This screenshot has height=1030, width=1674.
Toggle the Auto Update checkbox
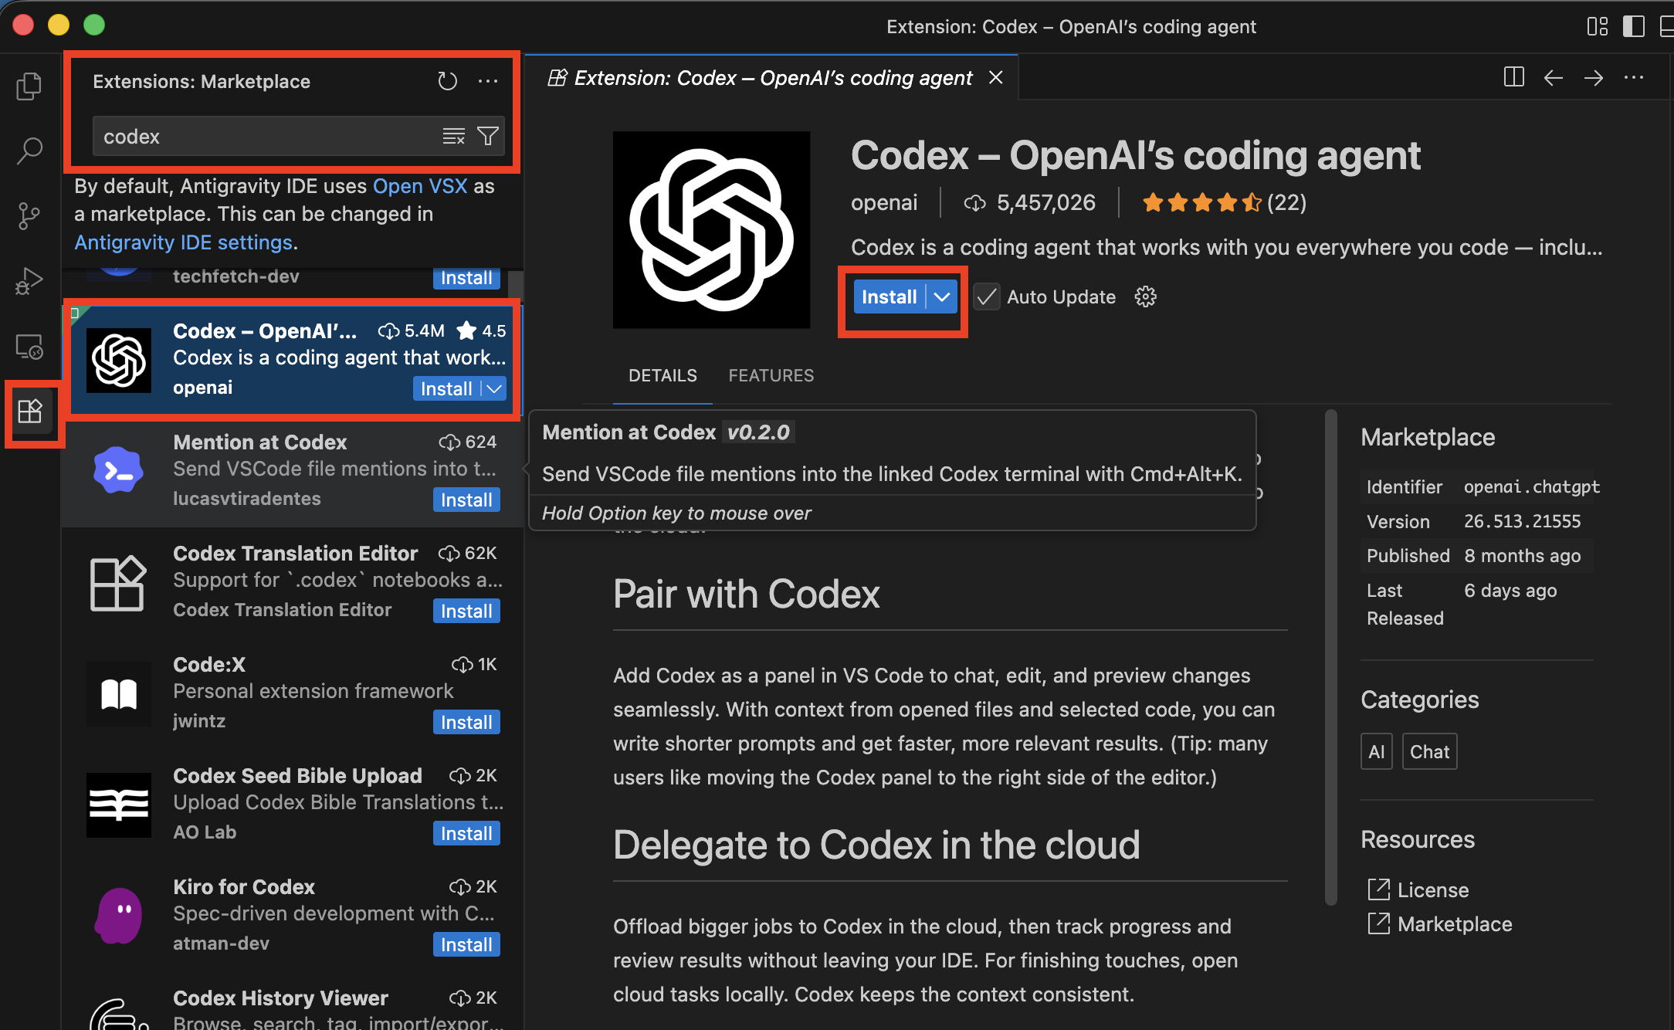pos(987,297)
